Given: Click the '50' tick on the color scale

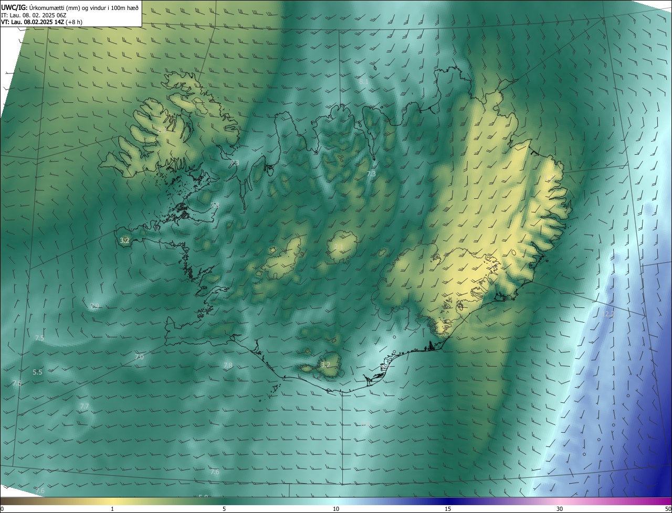Looking at the screenshot, I should coord(667,509).
